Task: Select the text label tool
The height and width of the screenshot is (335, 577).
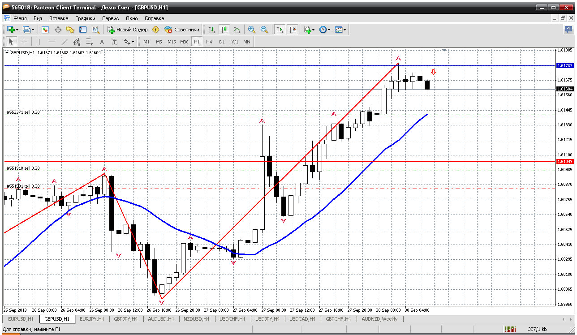Action: coord(114,42)
